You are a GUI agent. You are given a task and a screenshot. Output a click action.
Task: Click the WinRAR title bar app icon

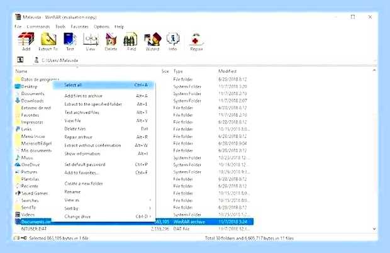(18, 17)
